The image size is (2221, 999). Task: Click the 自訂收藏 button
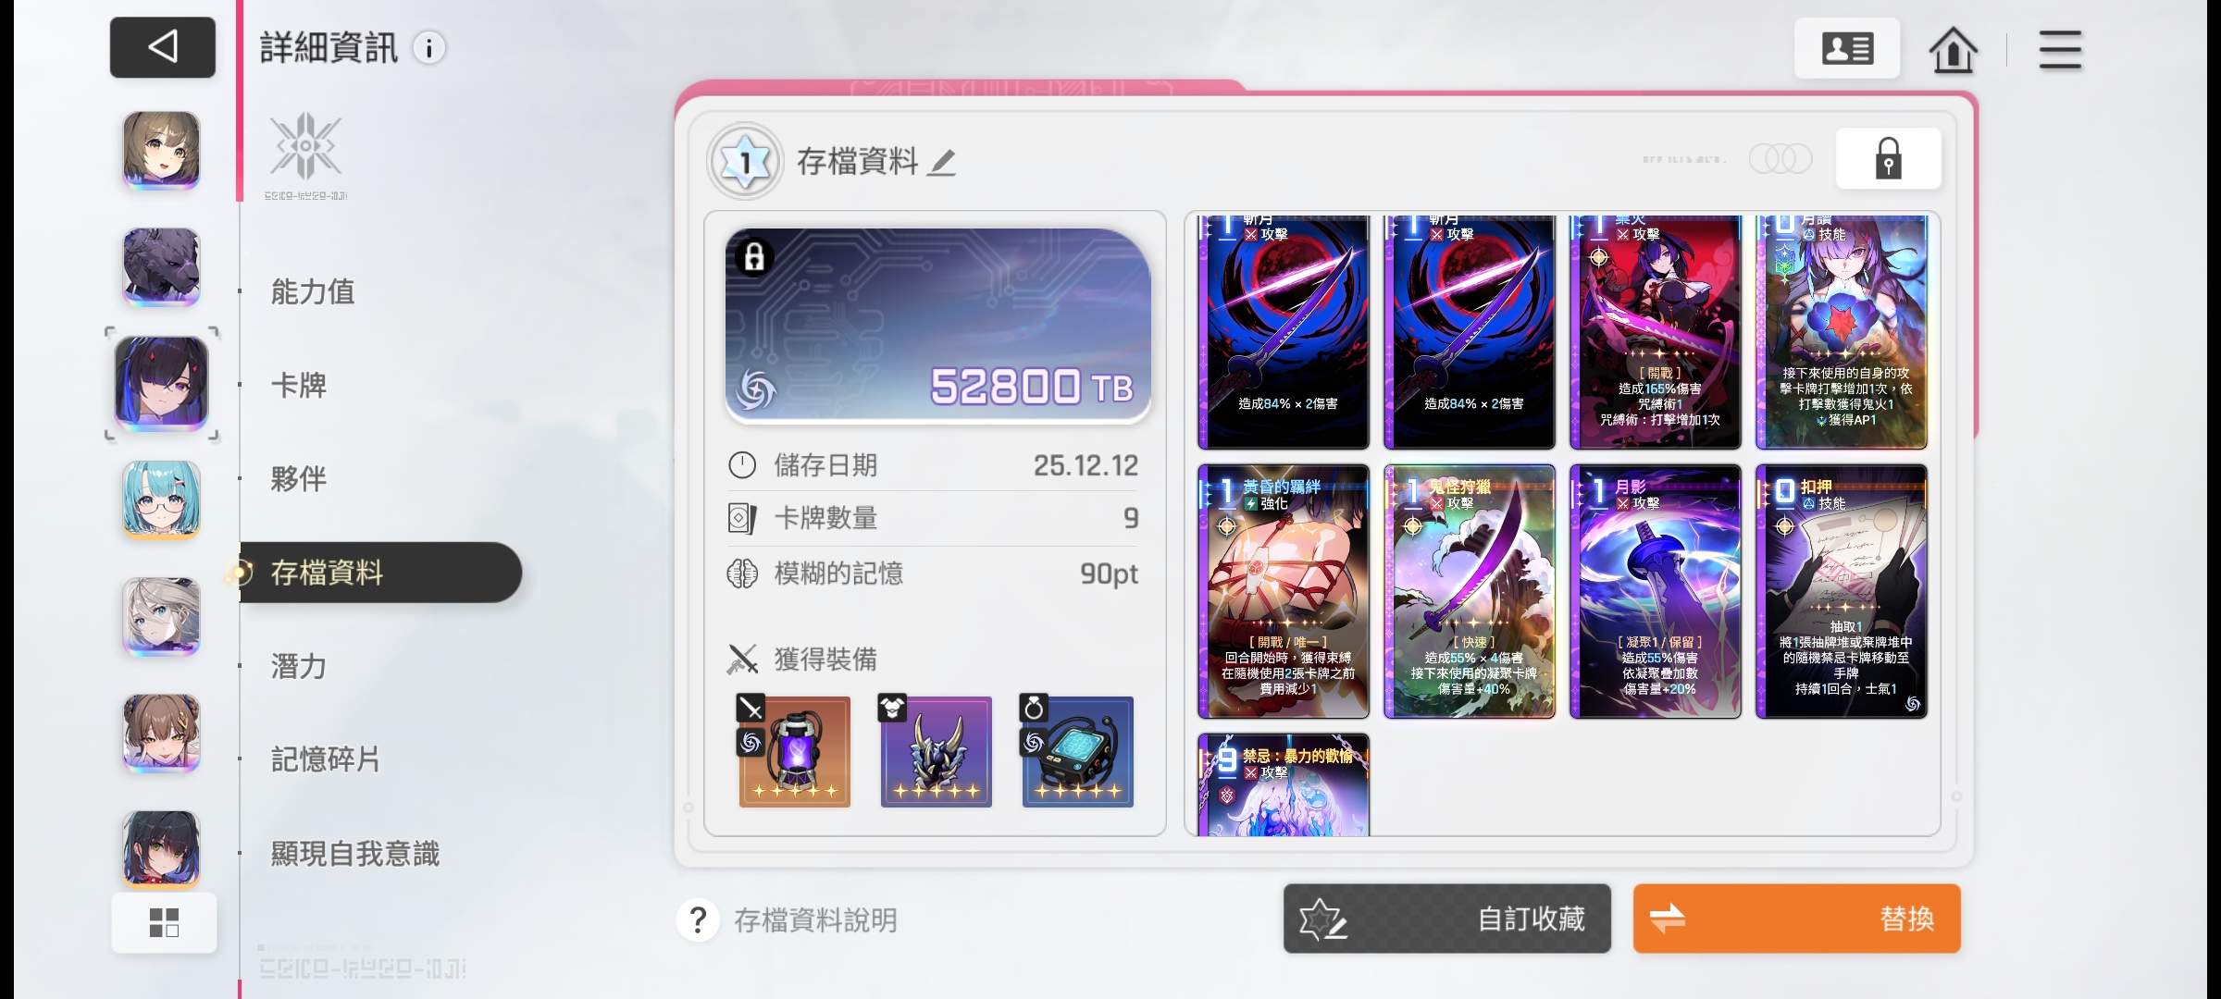tap(1446, 919)
